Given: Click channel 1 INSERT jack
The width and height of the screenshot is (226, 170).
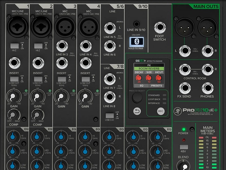Looking at the screenshot, I should [x=14, y=63].
